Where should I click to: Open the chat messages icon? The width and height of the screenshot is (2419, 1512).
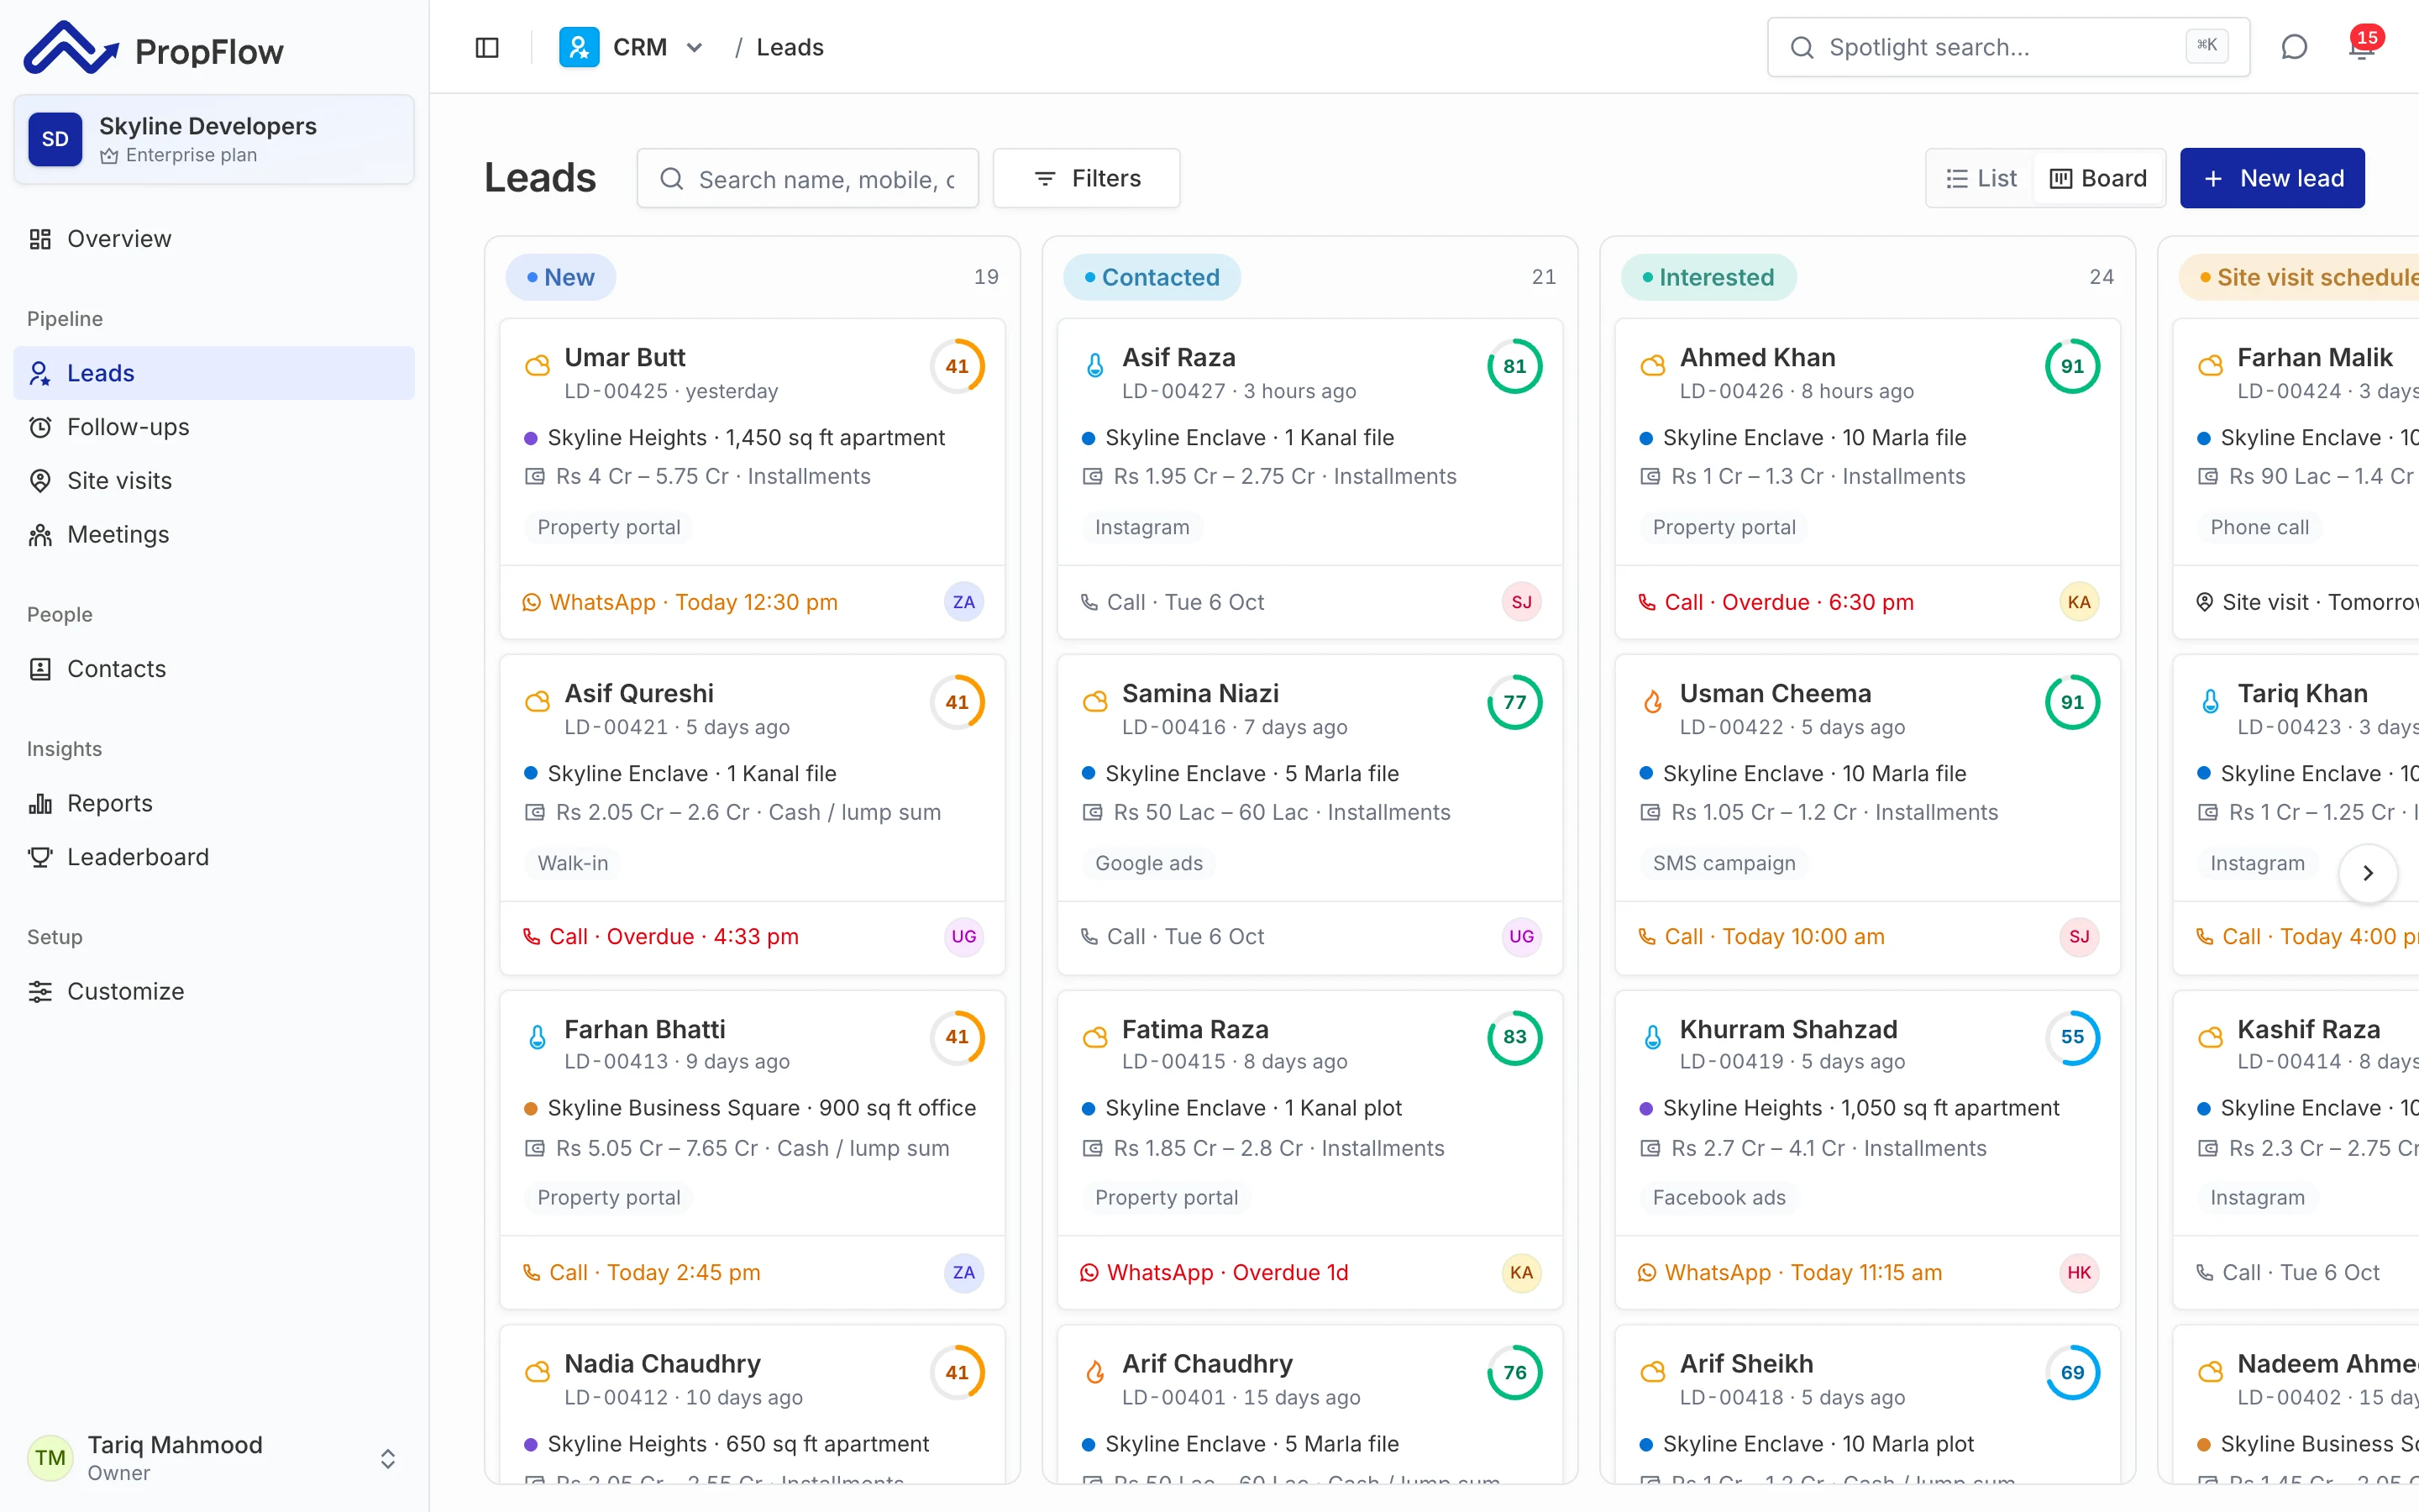[x=2294, y=47]
